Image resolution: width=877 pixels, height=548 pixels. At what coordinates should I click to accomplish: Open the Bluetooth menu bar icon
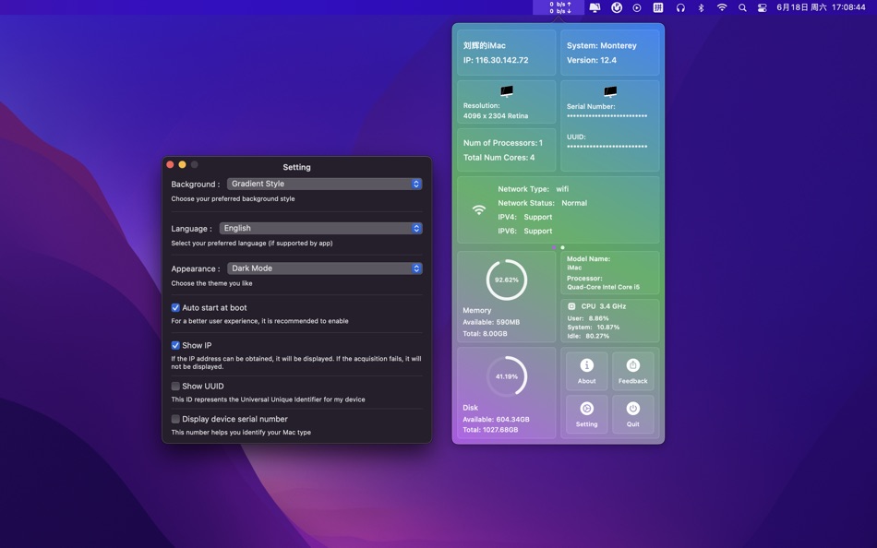coord(701,7)
